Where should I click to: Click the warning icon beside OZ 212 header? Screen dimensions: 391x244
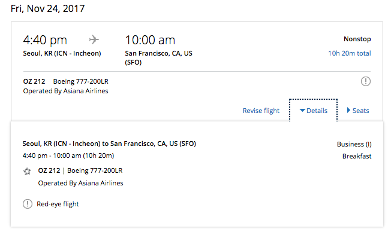(x=366, y=81)
